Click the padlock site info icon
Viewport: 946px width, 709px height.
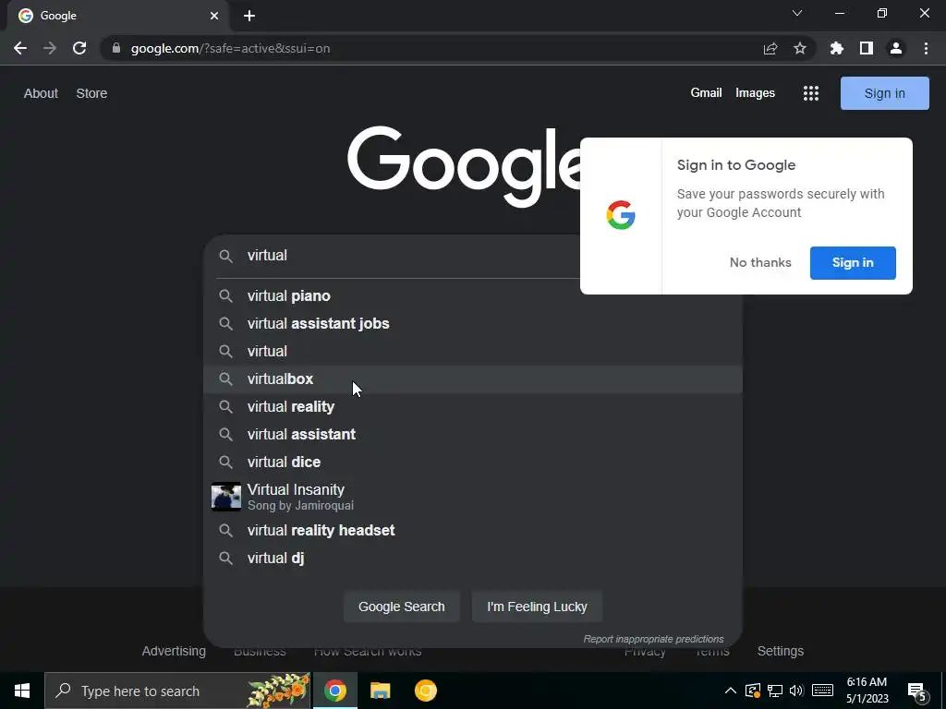(116, 48)
